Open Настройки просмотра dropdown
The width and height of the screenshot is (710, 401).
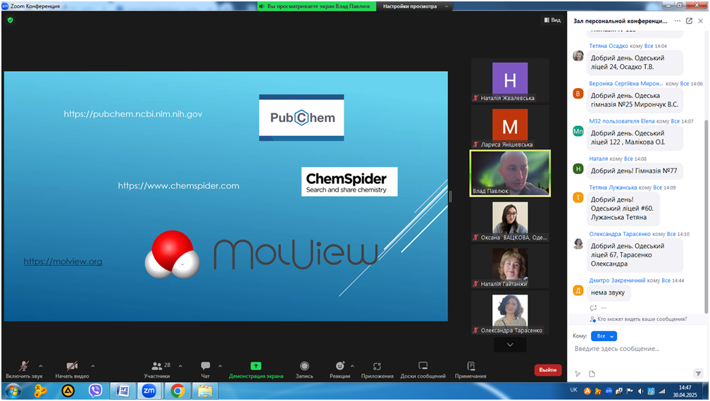416,6
